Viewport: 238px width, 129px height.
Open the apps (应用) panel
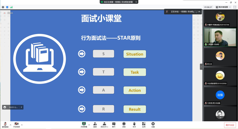click(x=144, y=125)
